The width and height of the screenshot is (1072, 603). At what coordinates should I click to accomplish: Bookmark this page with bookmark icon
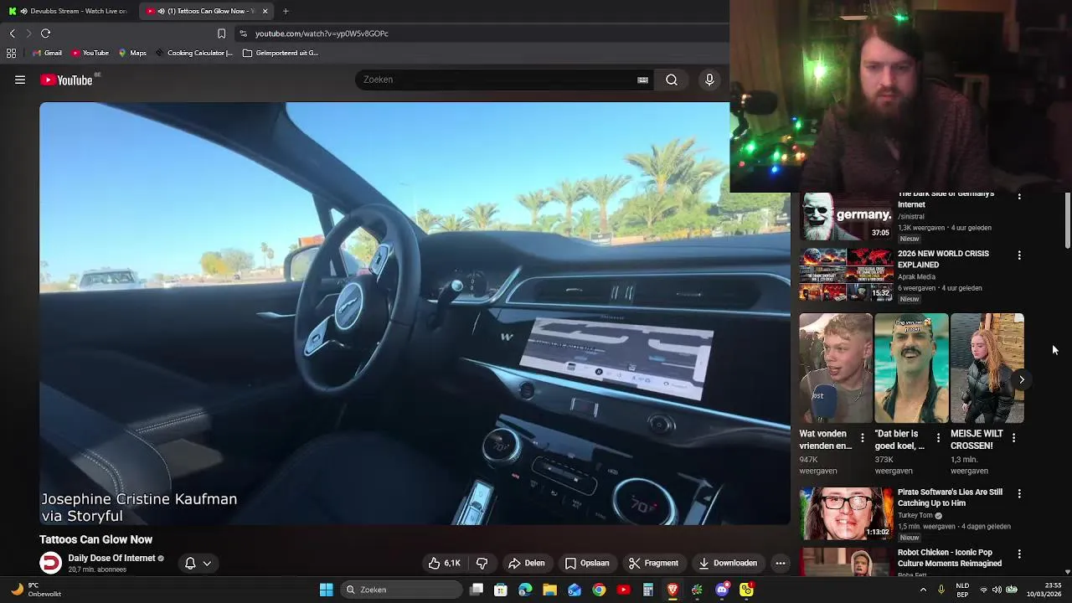(x=221, y=33)
